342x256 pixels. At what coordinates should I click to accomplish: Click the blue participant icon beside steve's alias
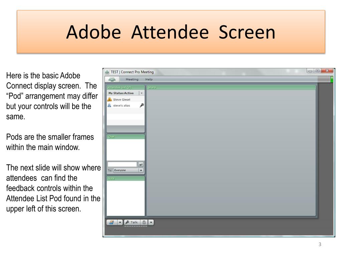pyautogui.click(x=110, y=105)
